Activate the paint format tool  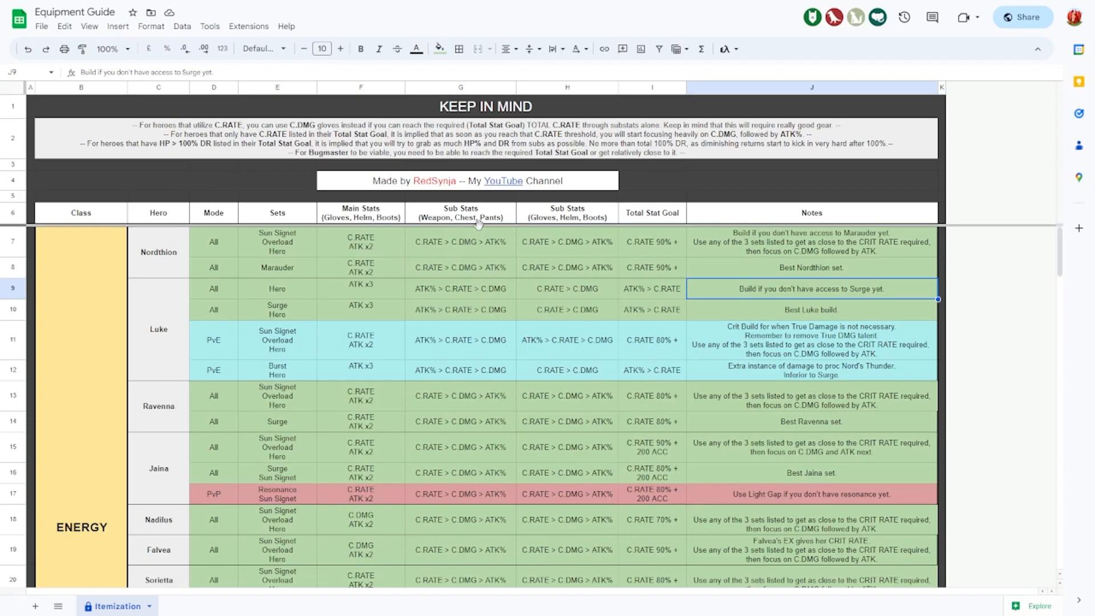[82, 49]
